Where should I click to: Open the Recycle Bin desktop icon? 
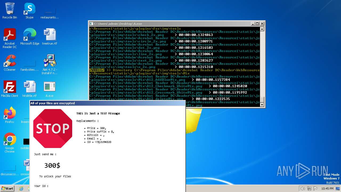point(10,11)
